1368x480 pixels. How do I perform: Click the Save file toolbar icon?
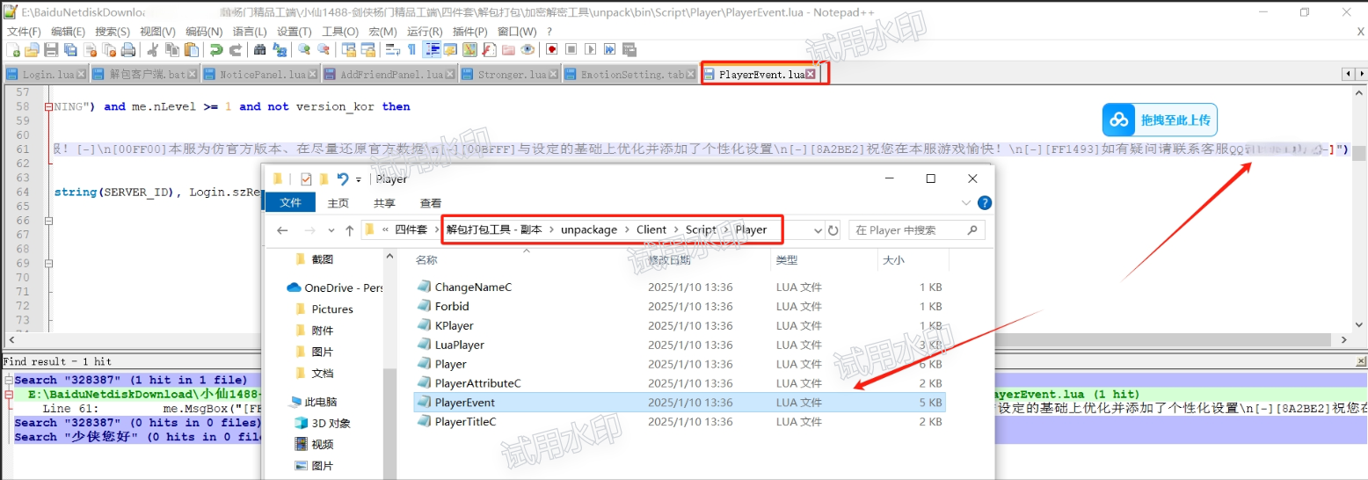(51, 50)
